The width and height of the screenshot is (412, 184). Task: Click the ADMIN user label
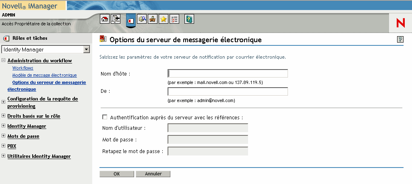tap(8, 15)
